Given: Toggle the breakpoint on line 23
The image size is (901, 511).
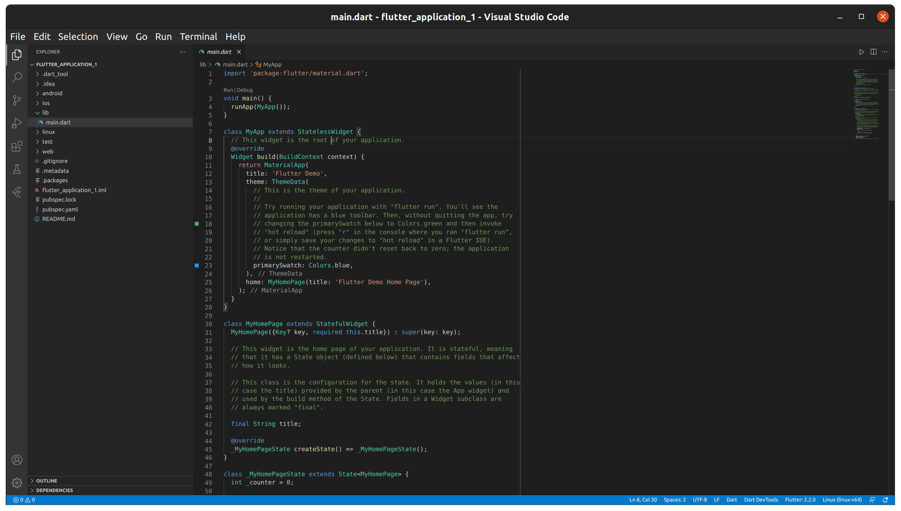Looking at the screenshot, I should [x=196, y=265].
